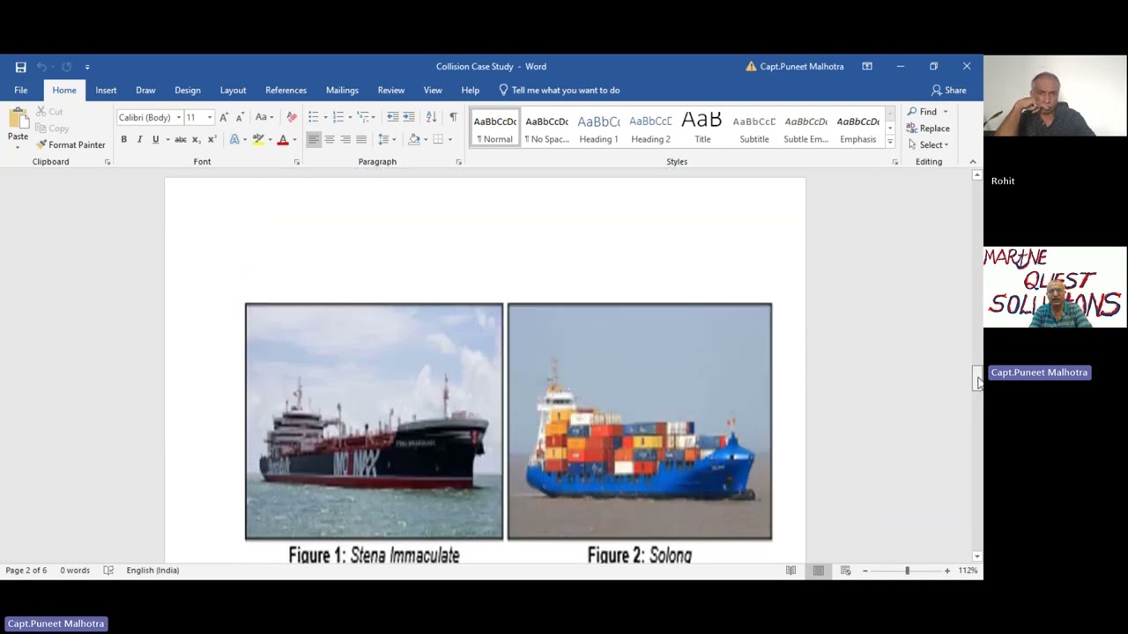The height and width of the screenshot is (634, 1128).
Task: Open Replace dialog from Editing
Action: [928, 129]
